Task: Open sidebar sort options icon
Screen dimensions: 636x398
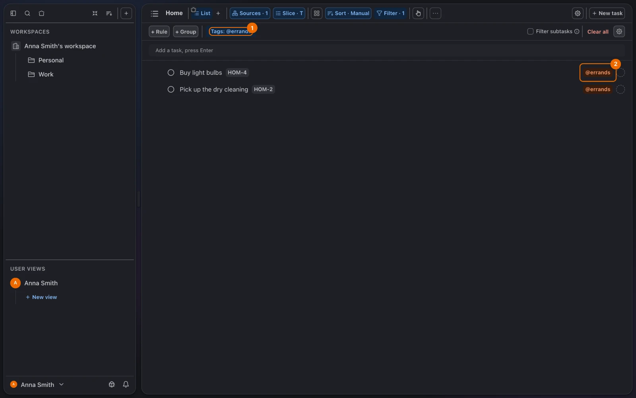Action: tap(109, 13)
